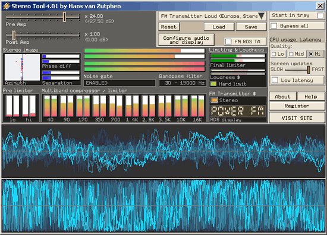Click the Load preset button
Image resolution: width=327 pixels, height=235 pixels.
tap(219, 27)
